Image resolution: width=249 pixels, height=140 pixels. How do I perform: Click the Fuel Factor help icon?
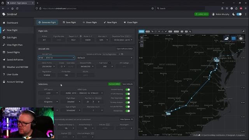[x=110, y=63]
